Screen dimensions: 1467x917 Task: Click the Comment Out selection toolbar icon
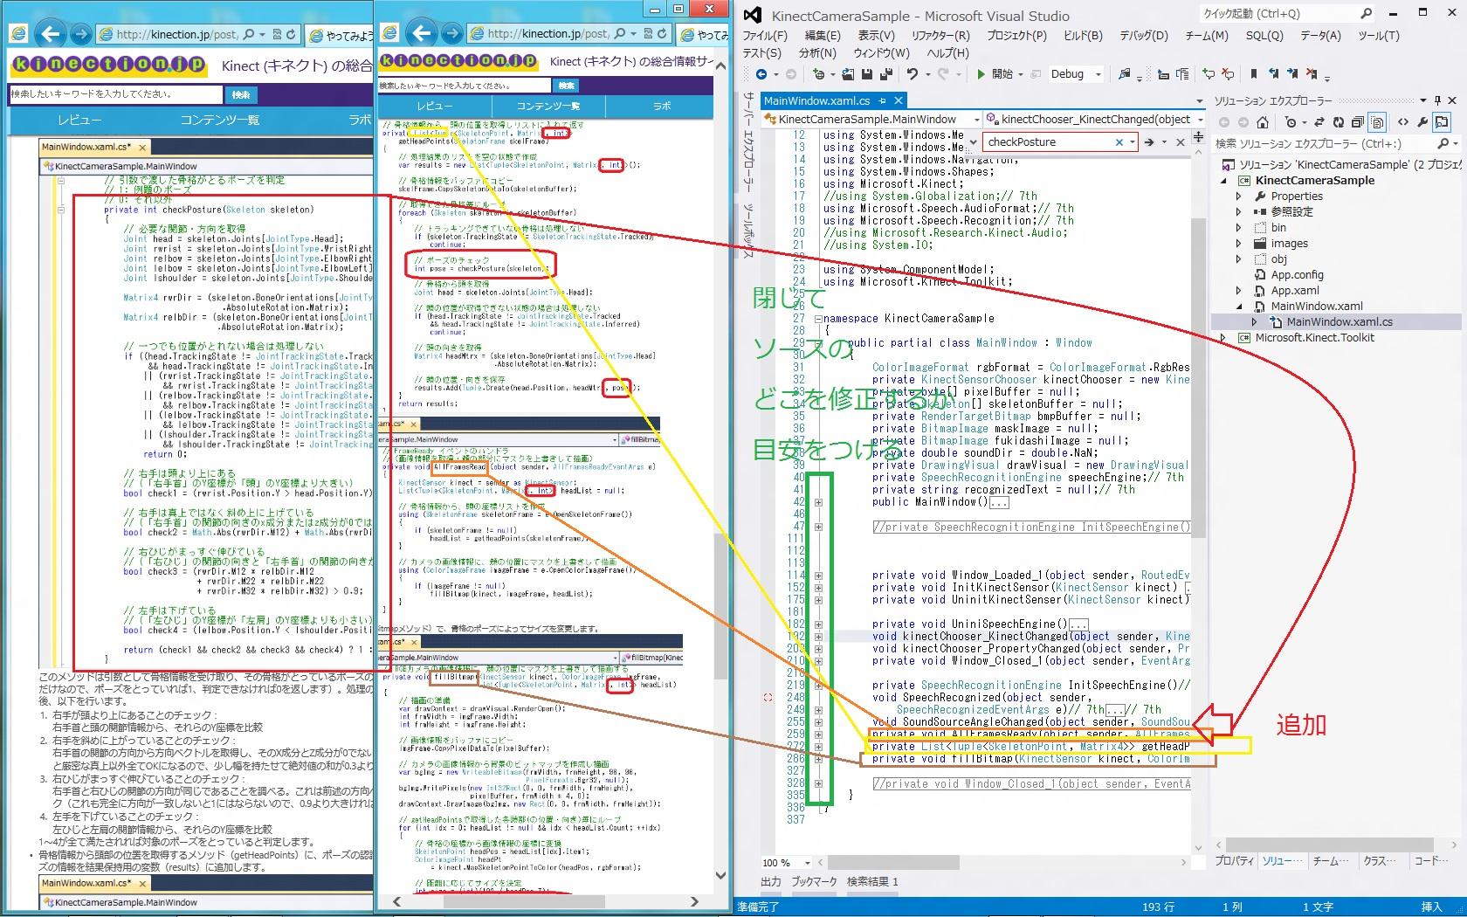pyautogui.click(x=1209, y=74)
